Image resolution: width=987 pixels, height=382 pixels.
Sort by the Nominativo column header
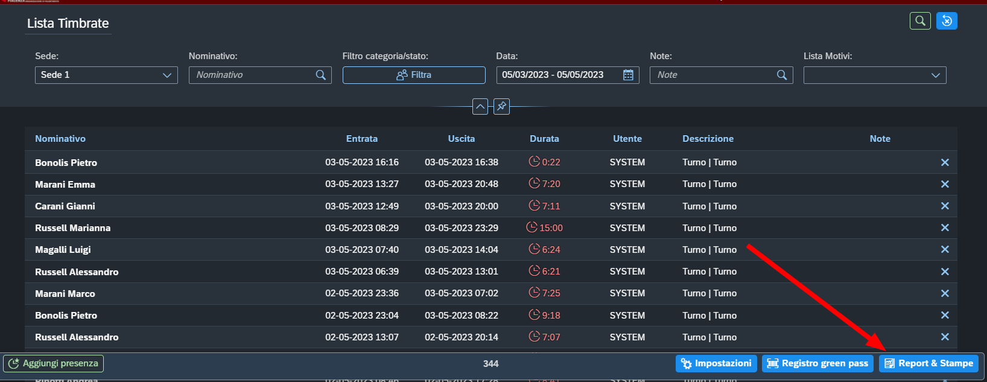pyautogui.click(x=60, y=139)
